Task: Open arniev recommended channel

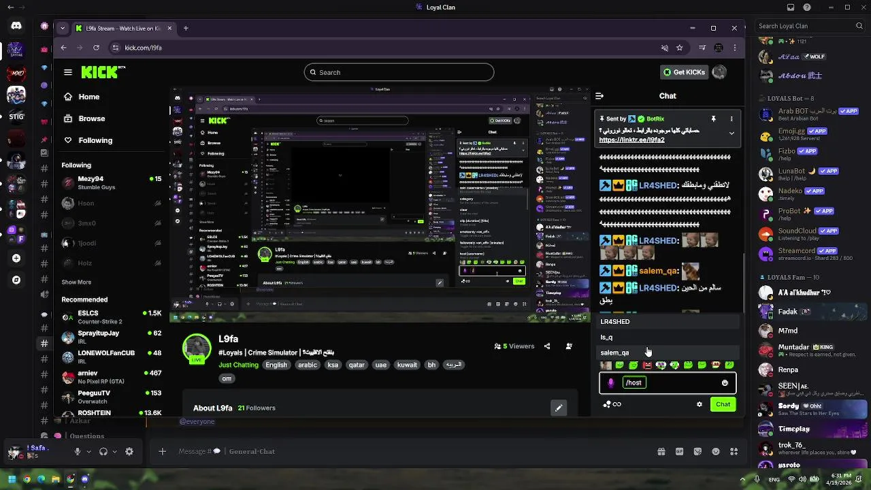Action: pos(112,376)
